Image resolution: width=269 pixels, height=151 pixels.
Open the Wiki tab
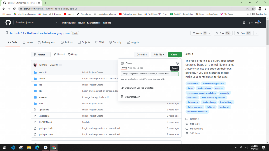[100, 42]
